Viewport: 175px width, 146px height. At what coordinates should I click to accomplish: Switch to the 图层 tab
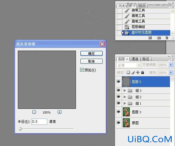pos(123,59)
